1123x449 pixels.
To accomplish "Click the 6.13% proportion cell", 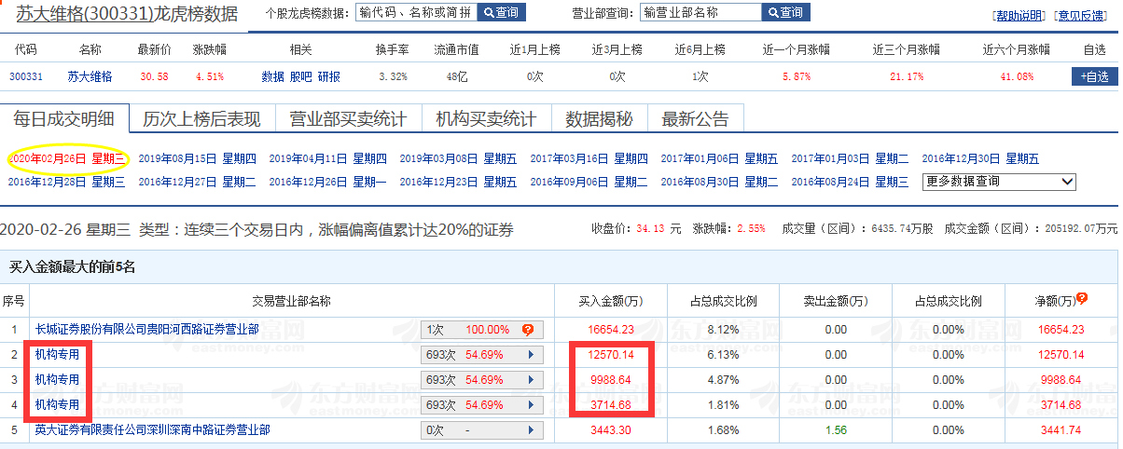I will click(x=723, y=355).
